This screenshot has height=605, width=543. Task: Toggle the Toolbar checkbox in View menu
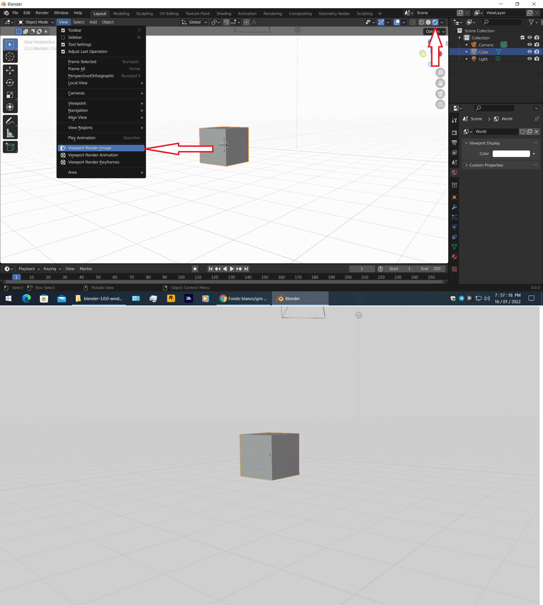pyautogui.click(x=63, y=31)
